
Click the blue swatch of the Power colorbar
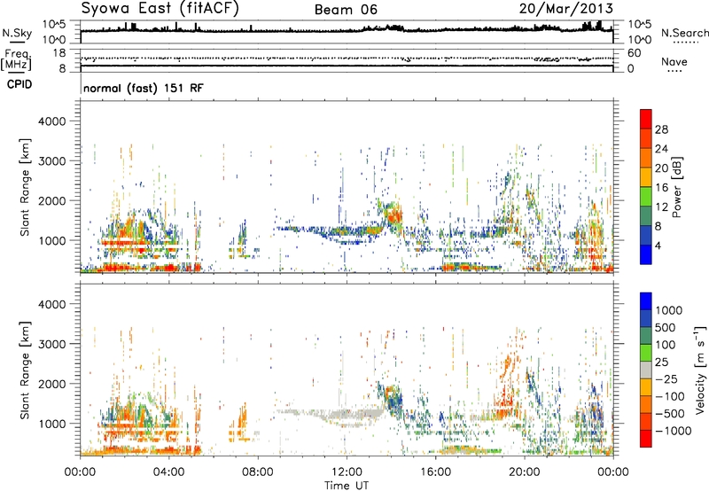(646, 254)
